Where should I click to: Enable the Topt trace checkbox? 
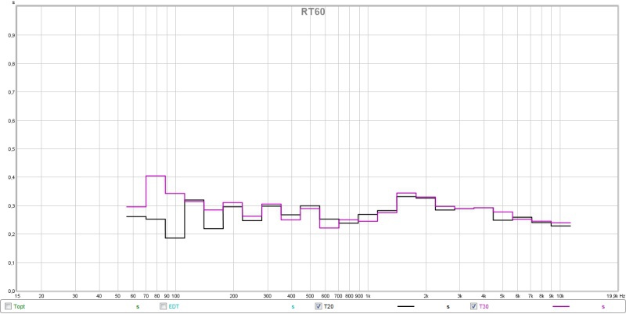pos(9,307)
